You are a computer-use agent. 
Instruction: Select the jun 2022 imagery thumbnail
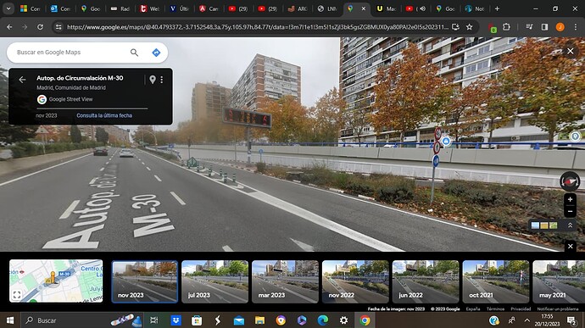coord(426,281)
